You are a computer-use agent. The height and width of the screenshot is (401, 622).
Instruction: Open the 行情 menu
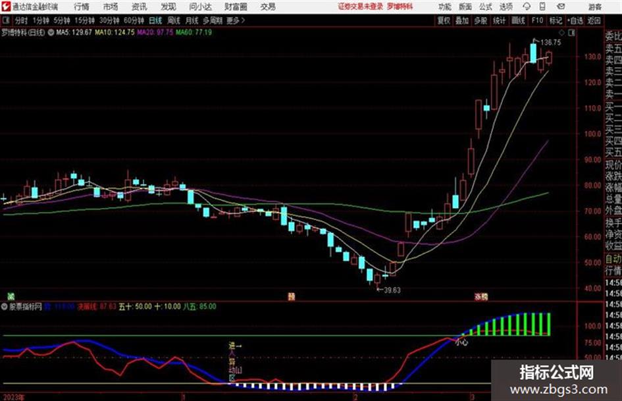click(82, 7)
